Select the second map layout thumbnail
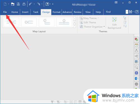Screen dimensions: 140x104 [29, 22]
